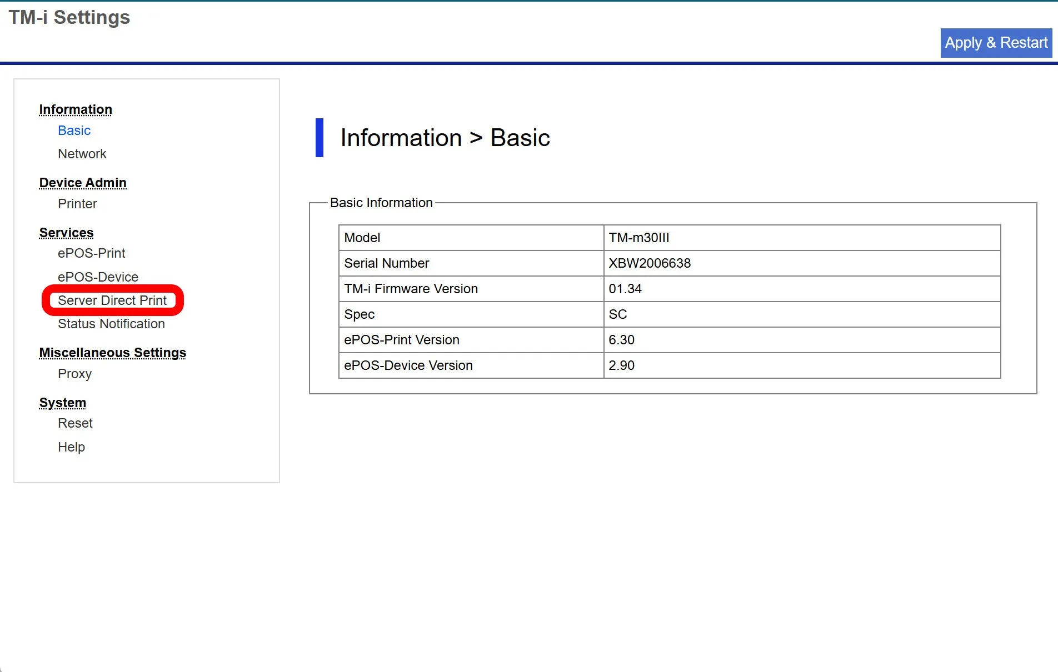Click the Information > Basic page heading
Image resolution: width=1058 pixels, height=672 pixels.
445,138
